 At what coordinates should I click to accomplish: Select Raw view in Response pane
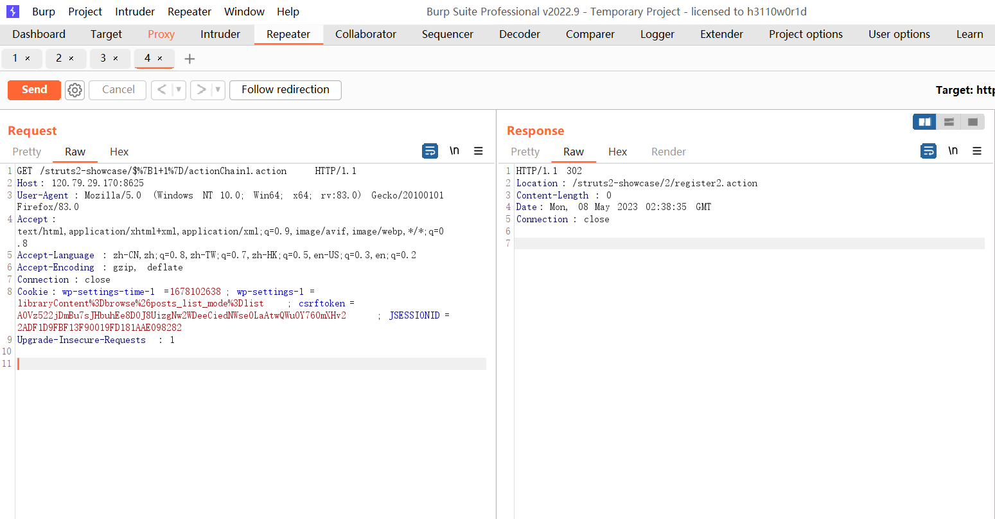[574, 152]
